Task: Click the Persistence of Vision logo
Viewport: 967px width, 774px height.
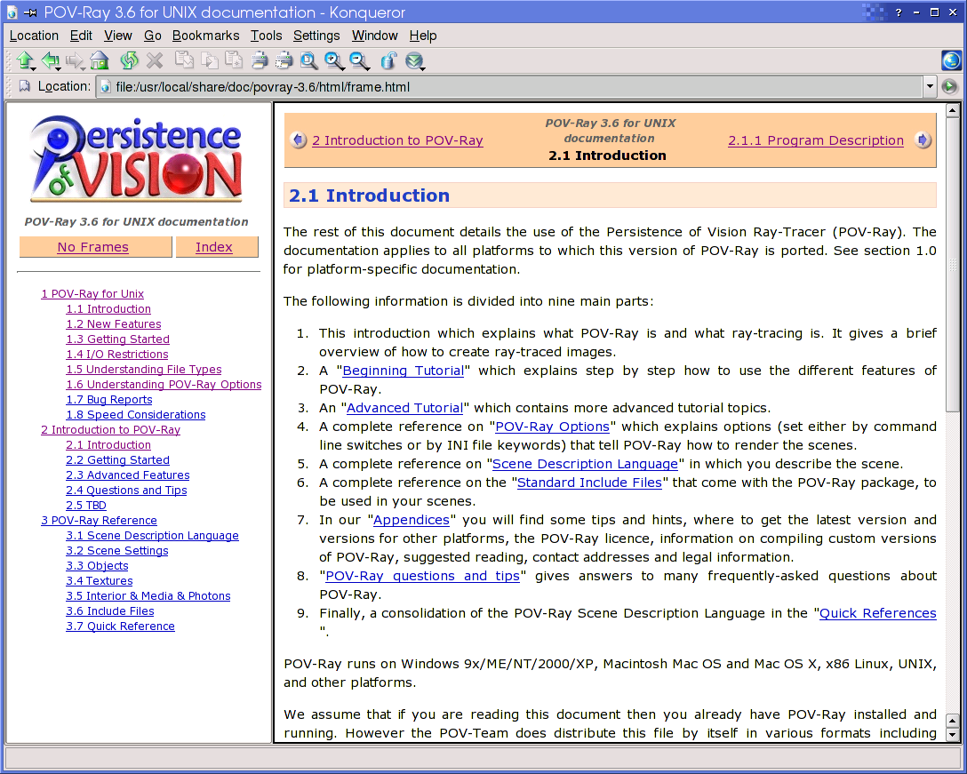Action: click(x=136, y=160)
